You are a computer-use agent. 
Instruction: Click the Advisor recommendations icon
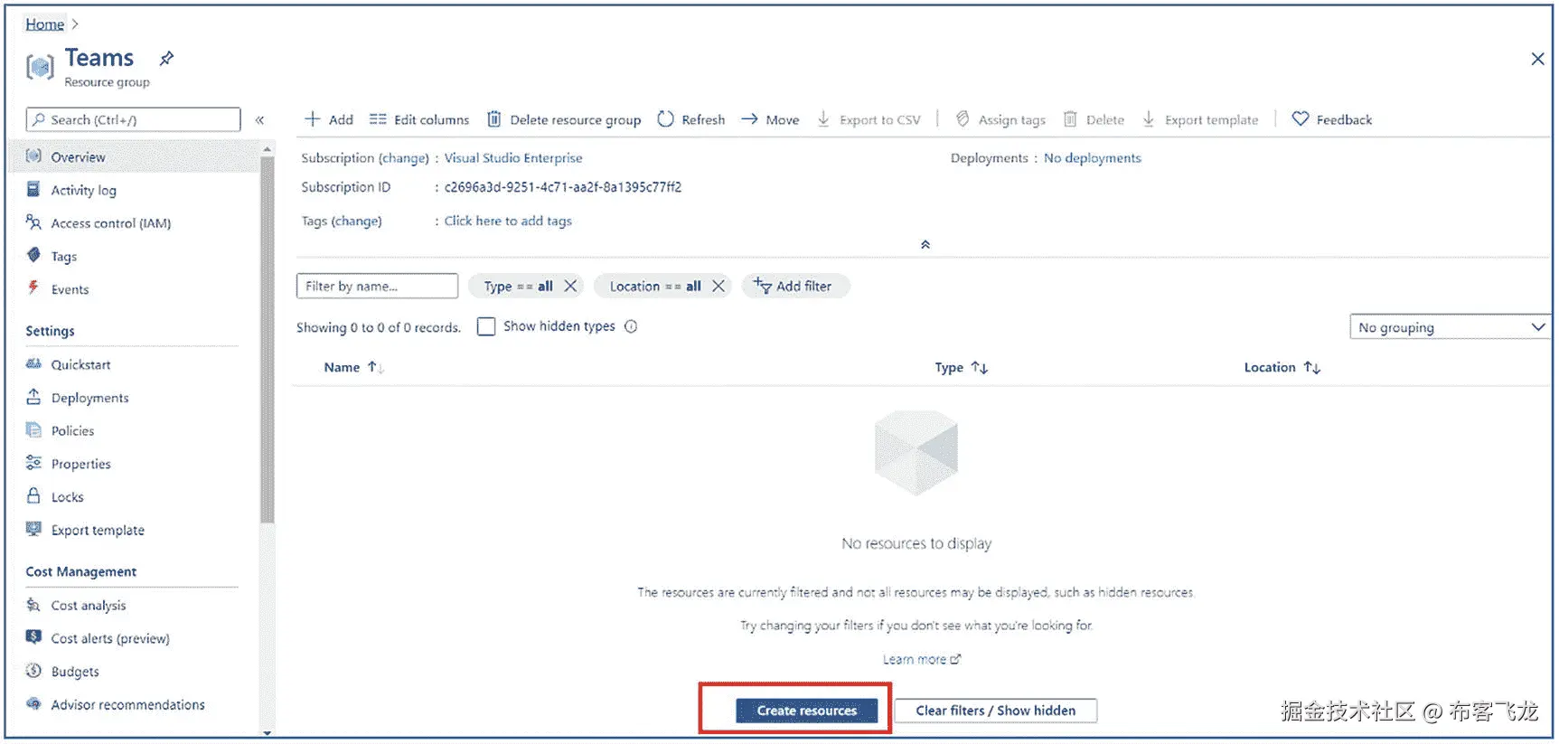coord(33,704)
